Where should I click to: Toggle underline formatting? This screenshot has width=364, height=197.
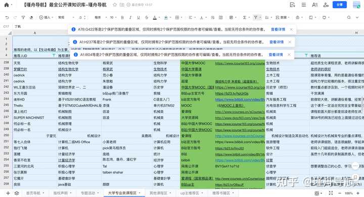click(139, 17)
